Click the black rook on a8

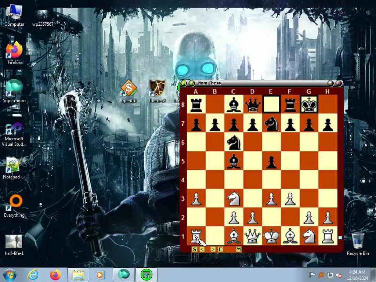pos(196,104)
